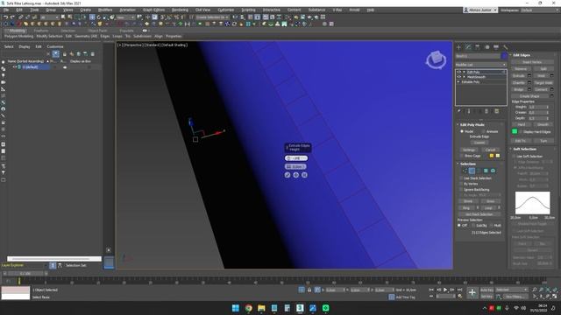Open the Workspaces dropdown
The width and height of the screenshot is (561, 315).
[538, 10]
